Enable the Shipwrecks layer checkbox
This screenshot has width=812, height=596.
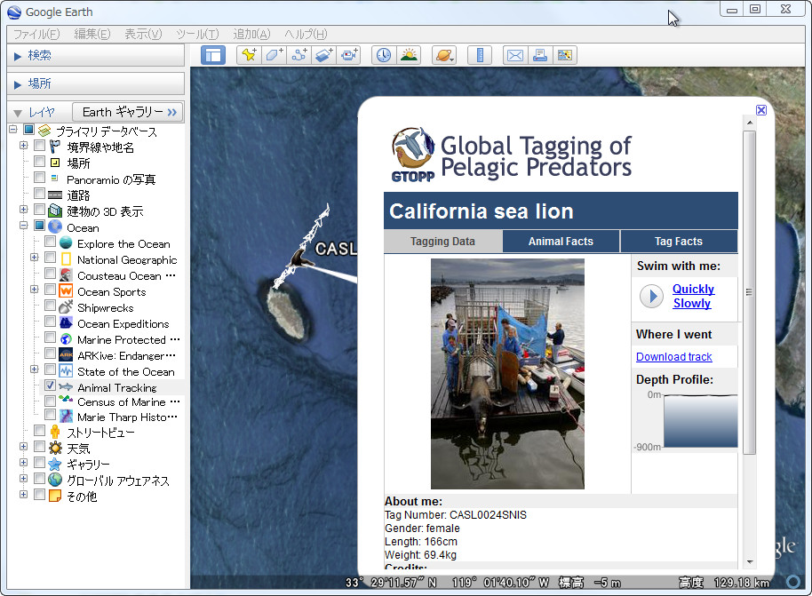pyautogui.click(x=51, y=306)
